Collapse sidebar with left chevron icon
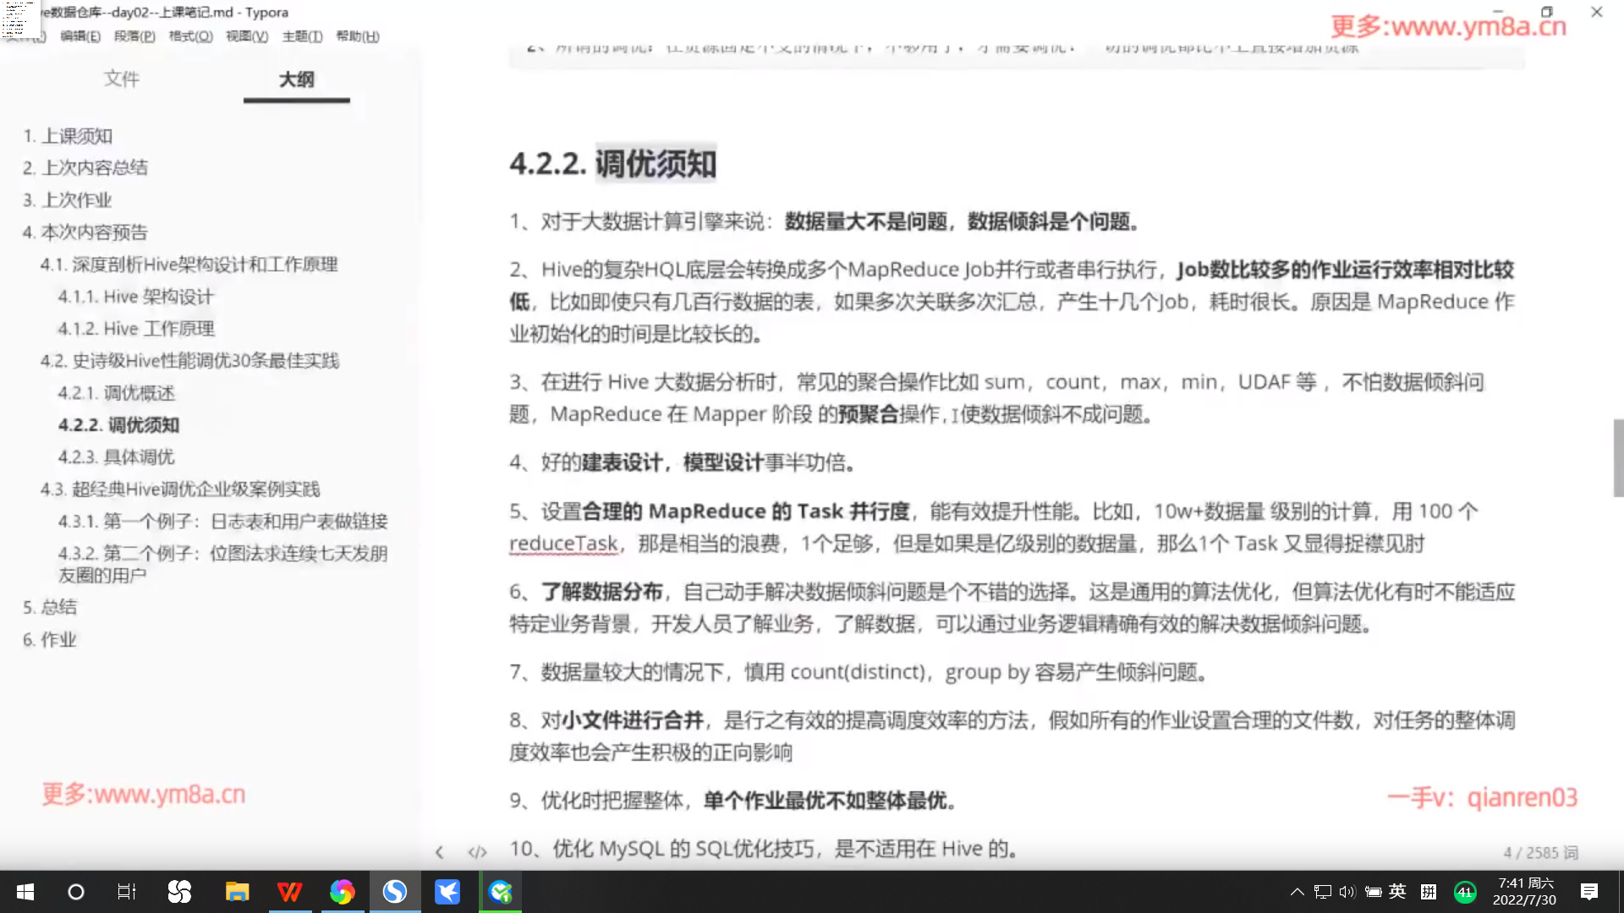 point(439,852)
